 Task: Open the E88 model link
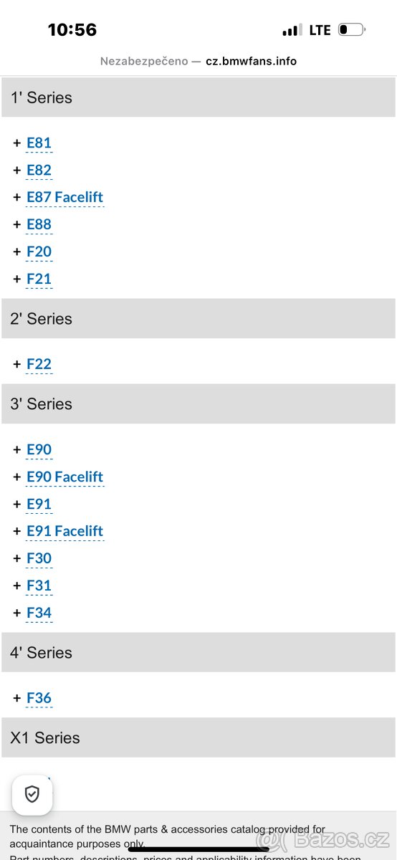point(39,225)
